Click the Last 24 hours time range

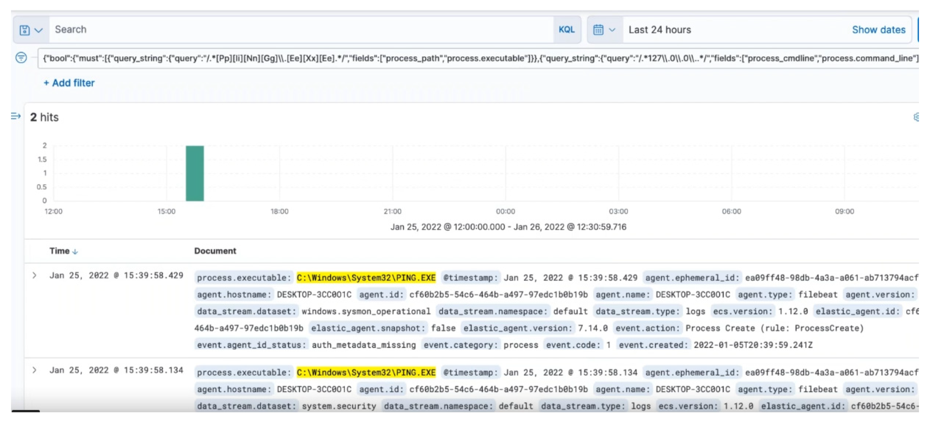(660, 30)
